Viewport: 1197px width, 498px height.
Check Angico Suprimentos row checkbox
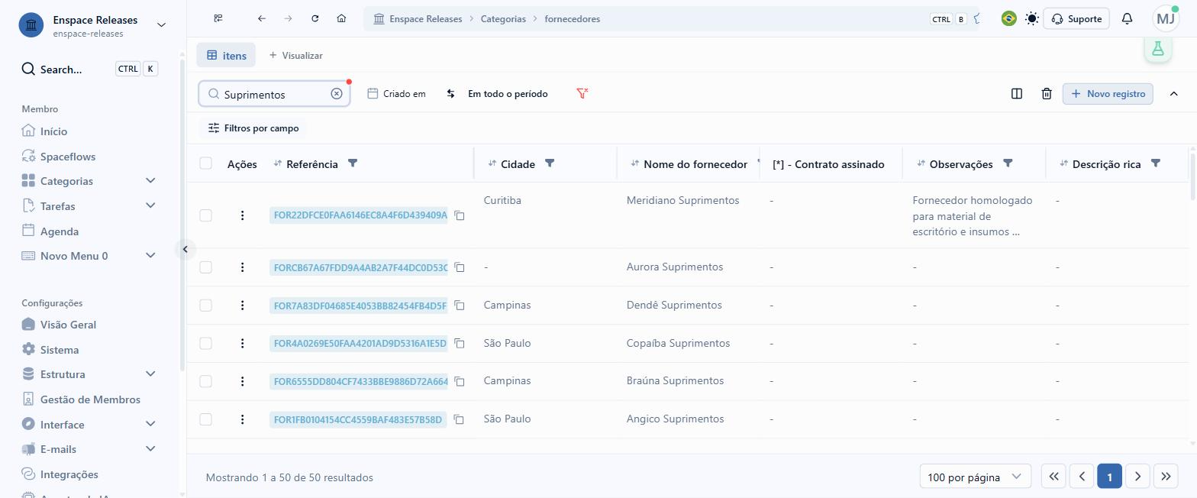coord(205,419)
